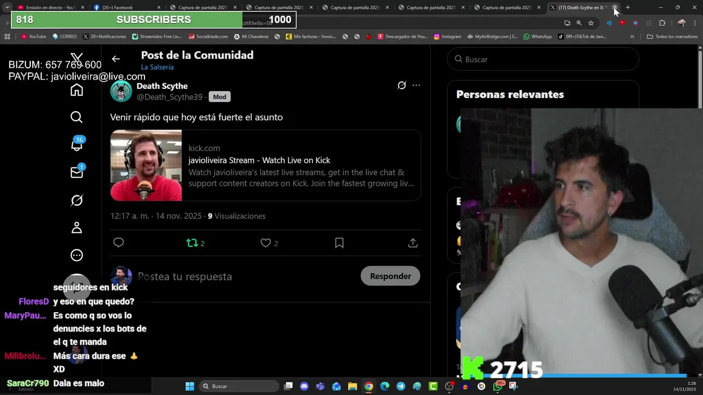Viewport: 703px width, 395px height.
Task: Click Death Scythe's profile avatar
Action: [121, 91]
